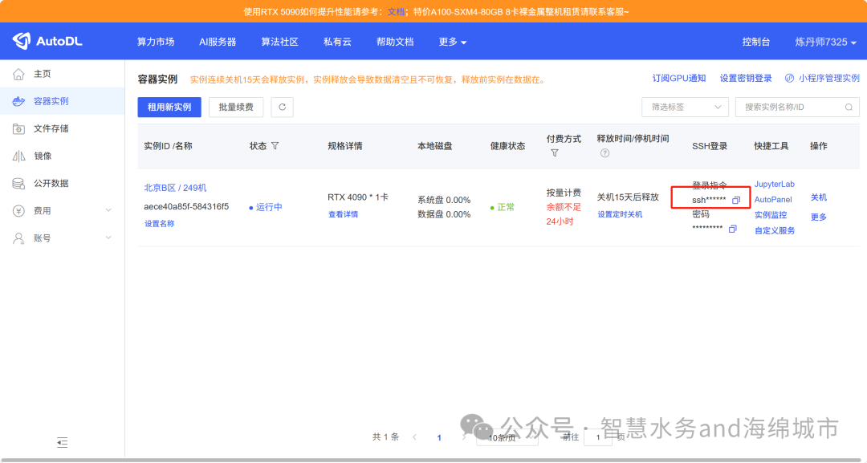Refresh the container instance list
Image resolution: width=867 pixels, height=463 pixels.
tap(282, 107)
